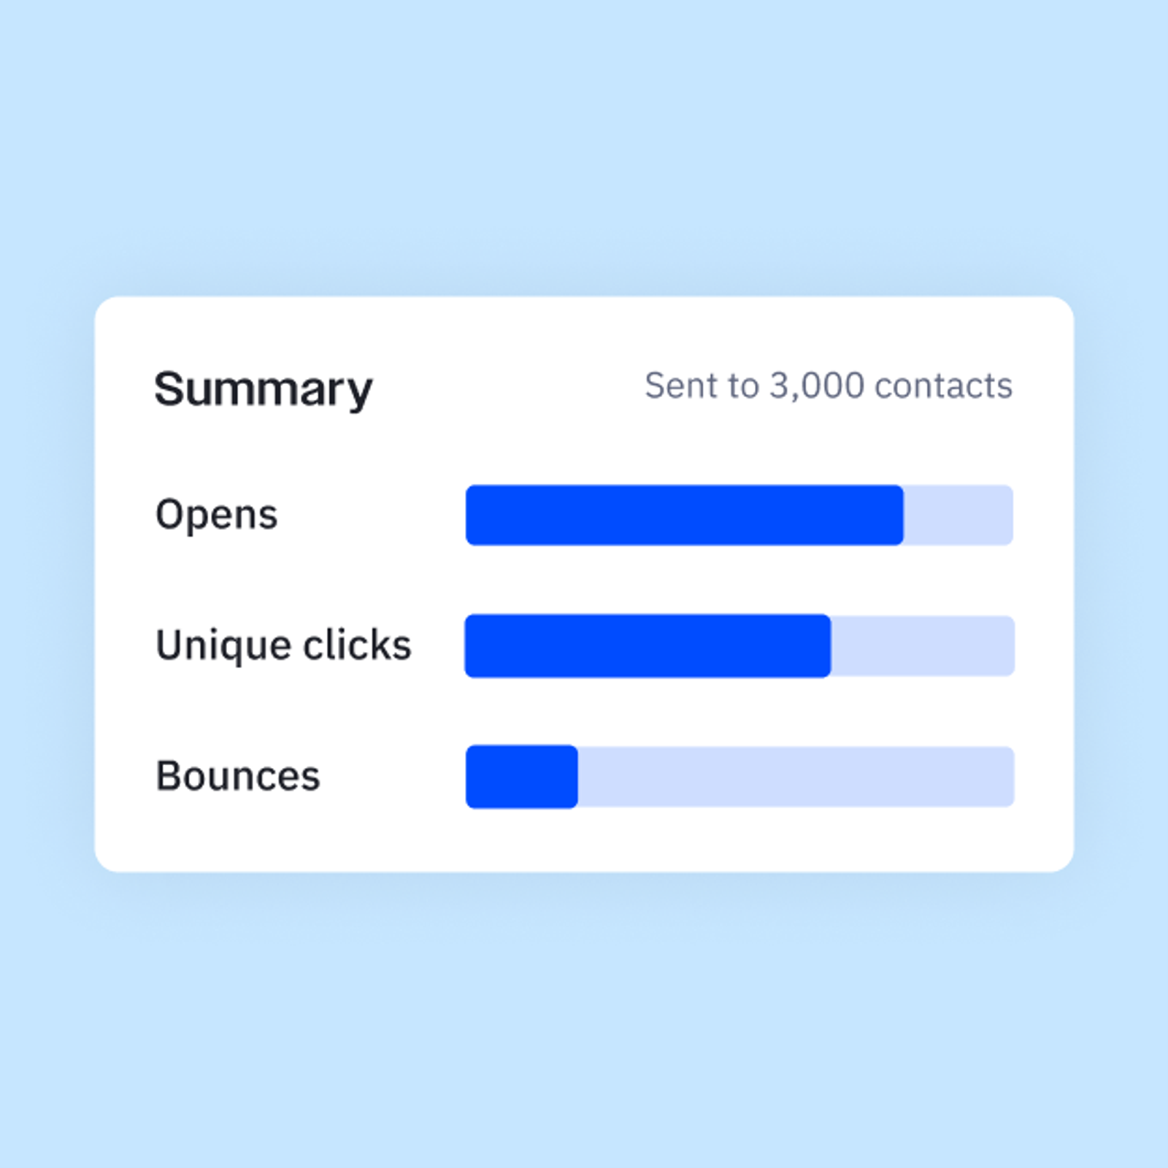The image size is (1168, 1168).
Task: Click the unfilled light portion of Opens bar
Action: 958,515
